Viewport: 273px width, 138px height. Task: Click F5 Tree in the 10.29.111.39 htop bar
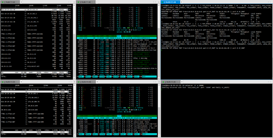[108, 134]
